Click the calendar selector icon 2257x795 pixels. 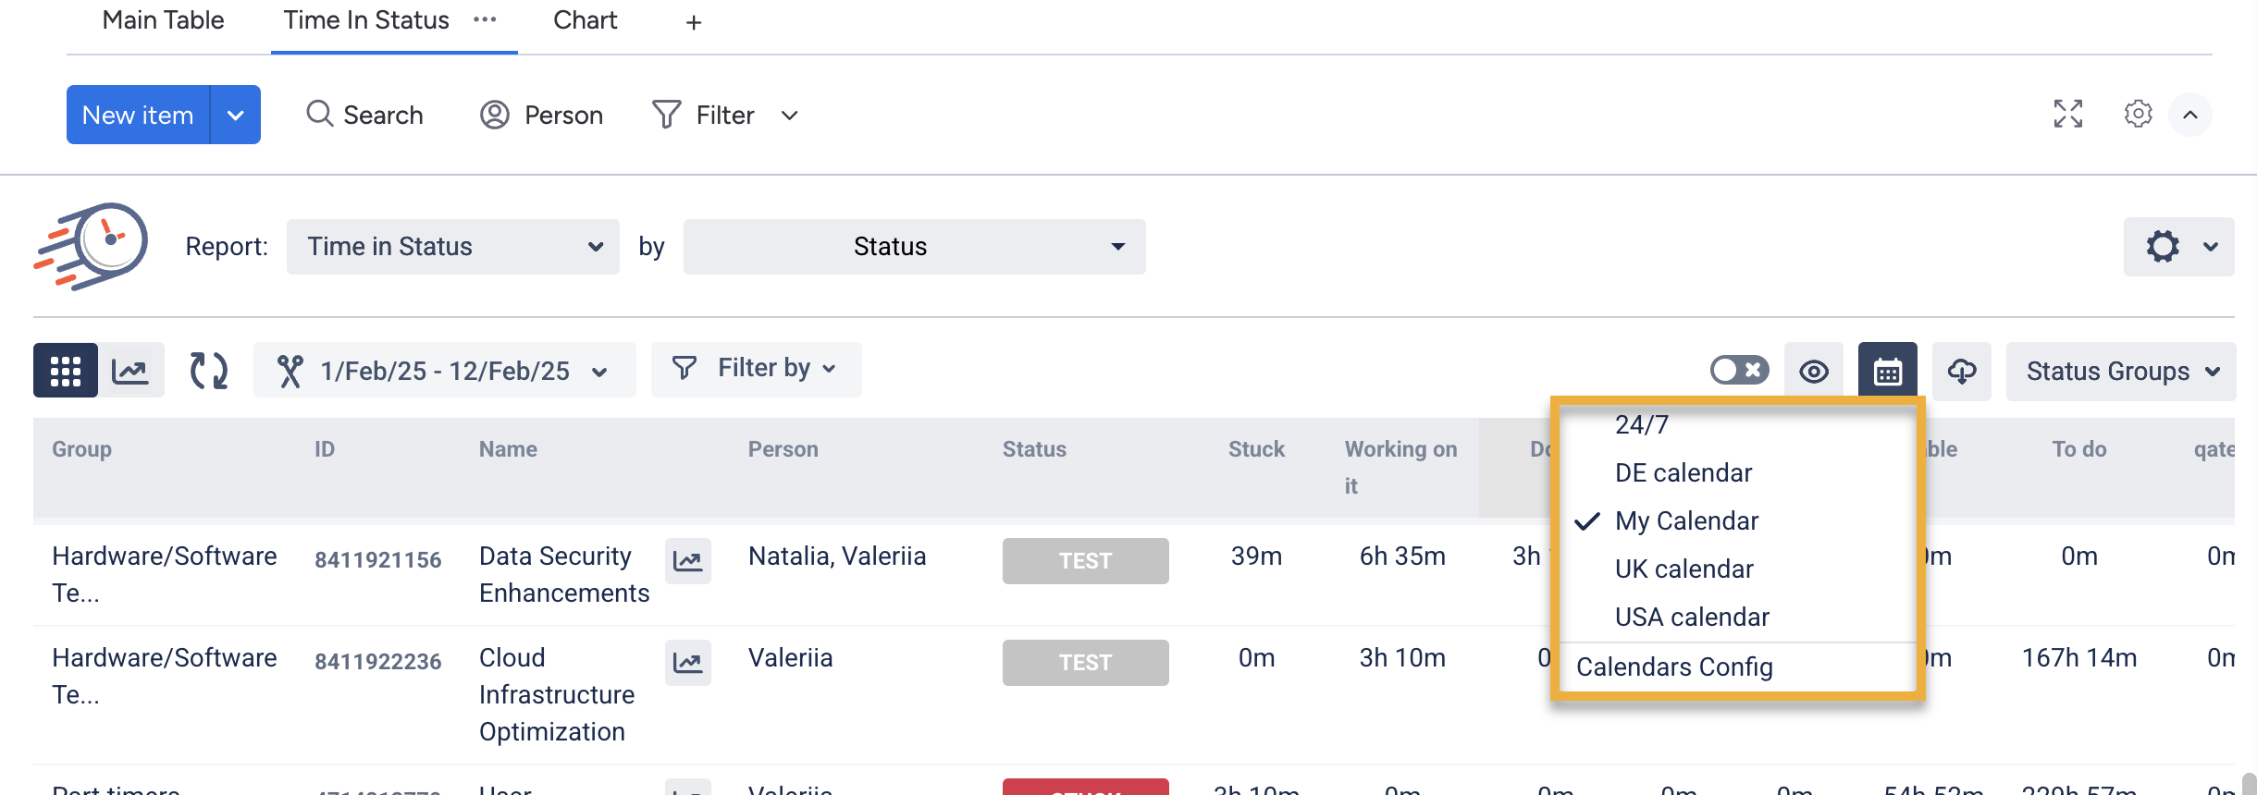tap(1887, 371)
